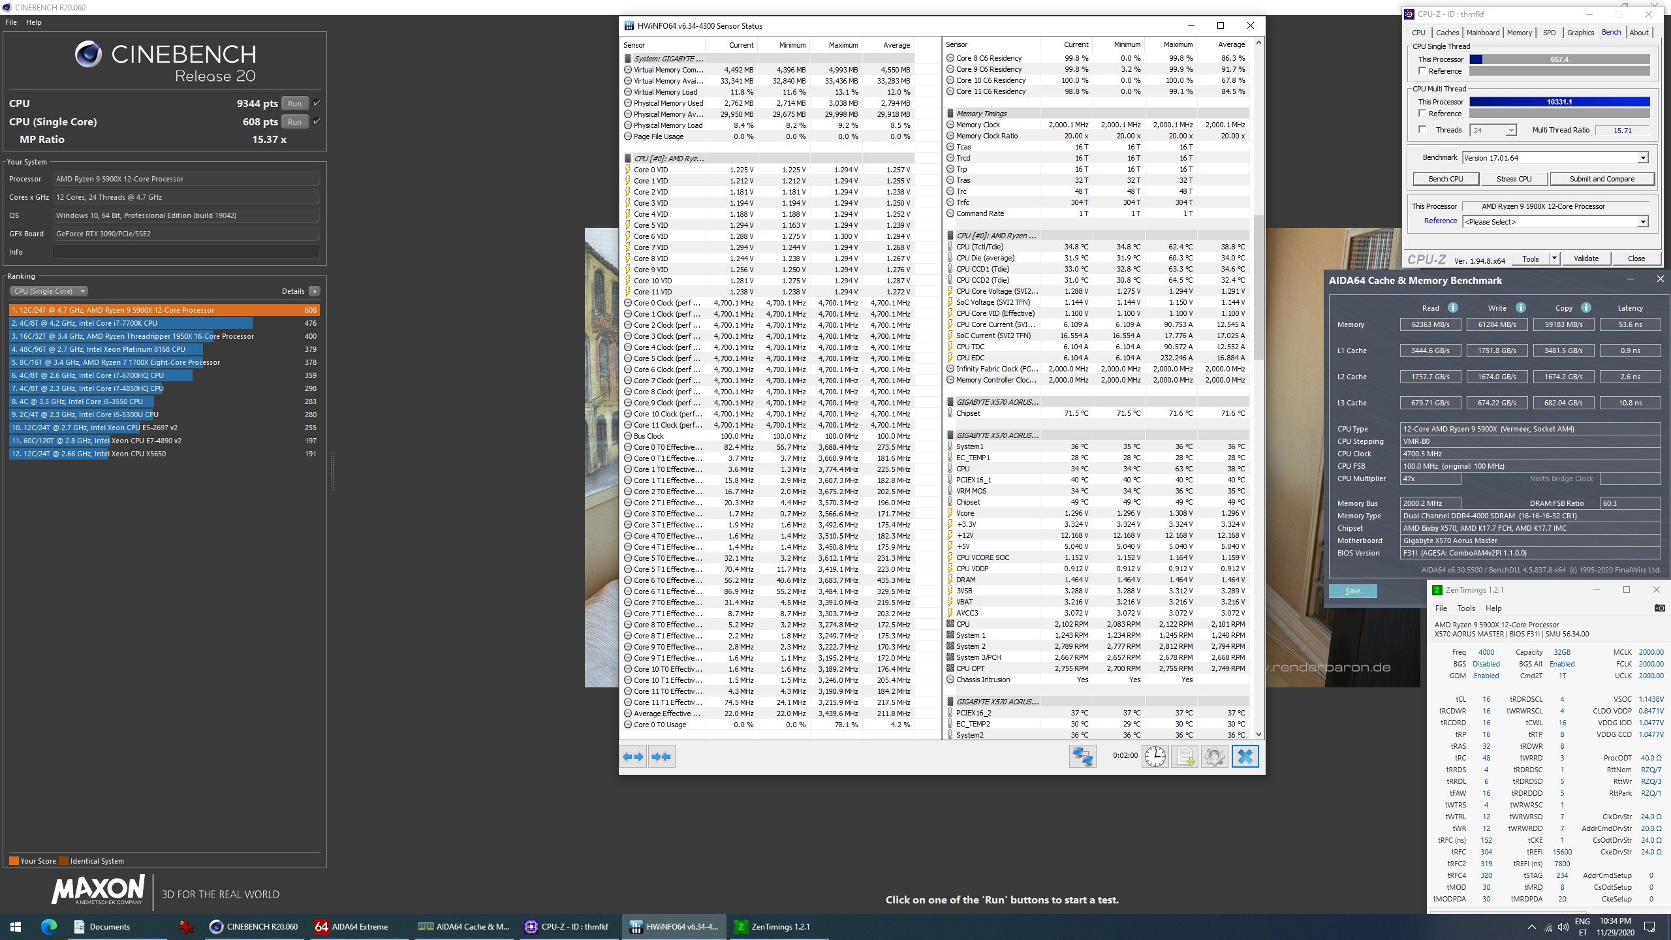1671x940 pixels.
Task: Run the Cinebench CPU test
Action: [294, 103]
